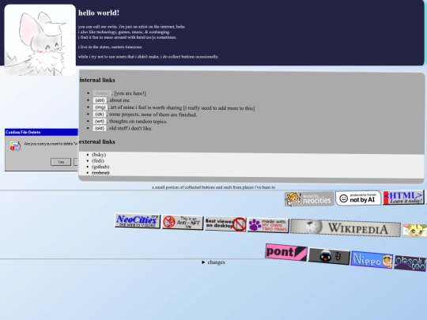
Task: Click the file delete warning icon
Action: coord(15,145)
